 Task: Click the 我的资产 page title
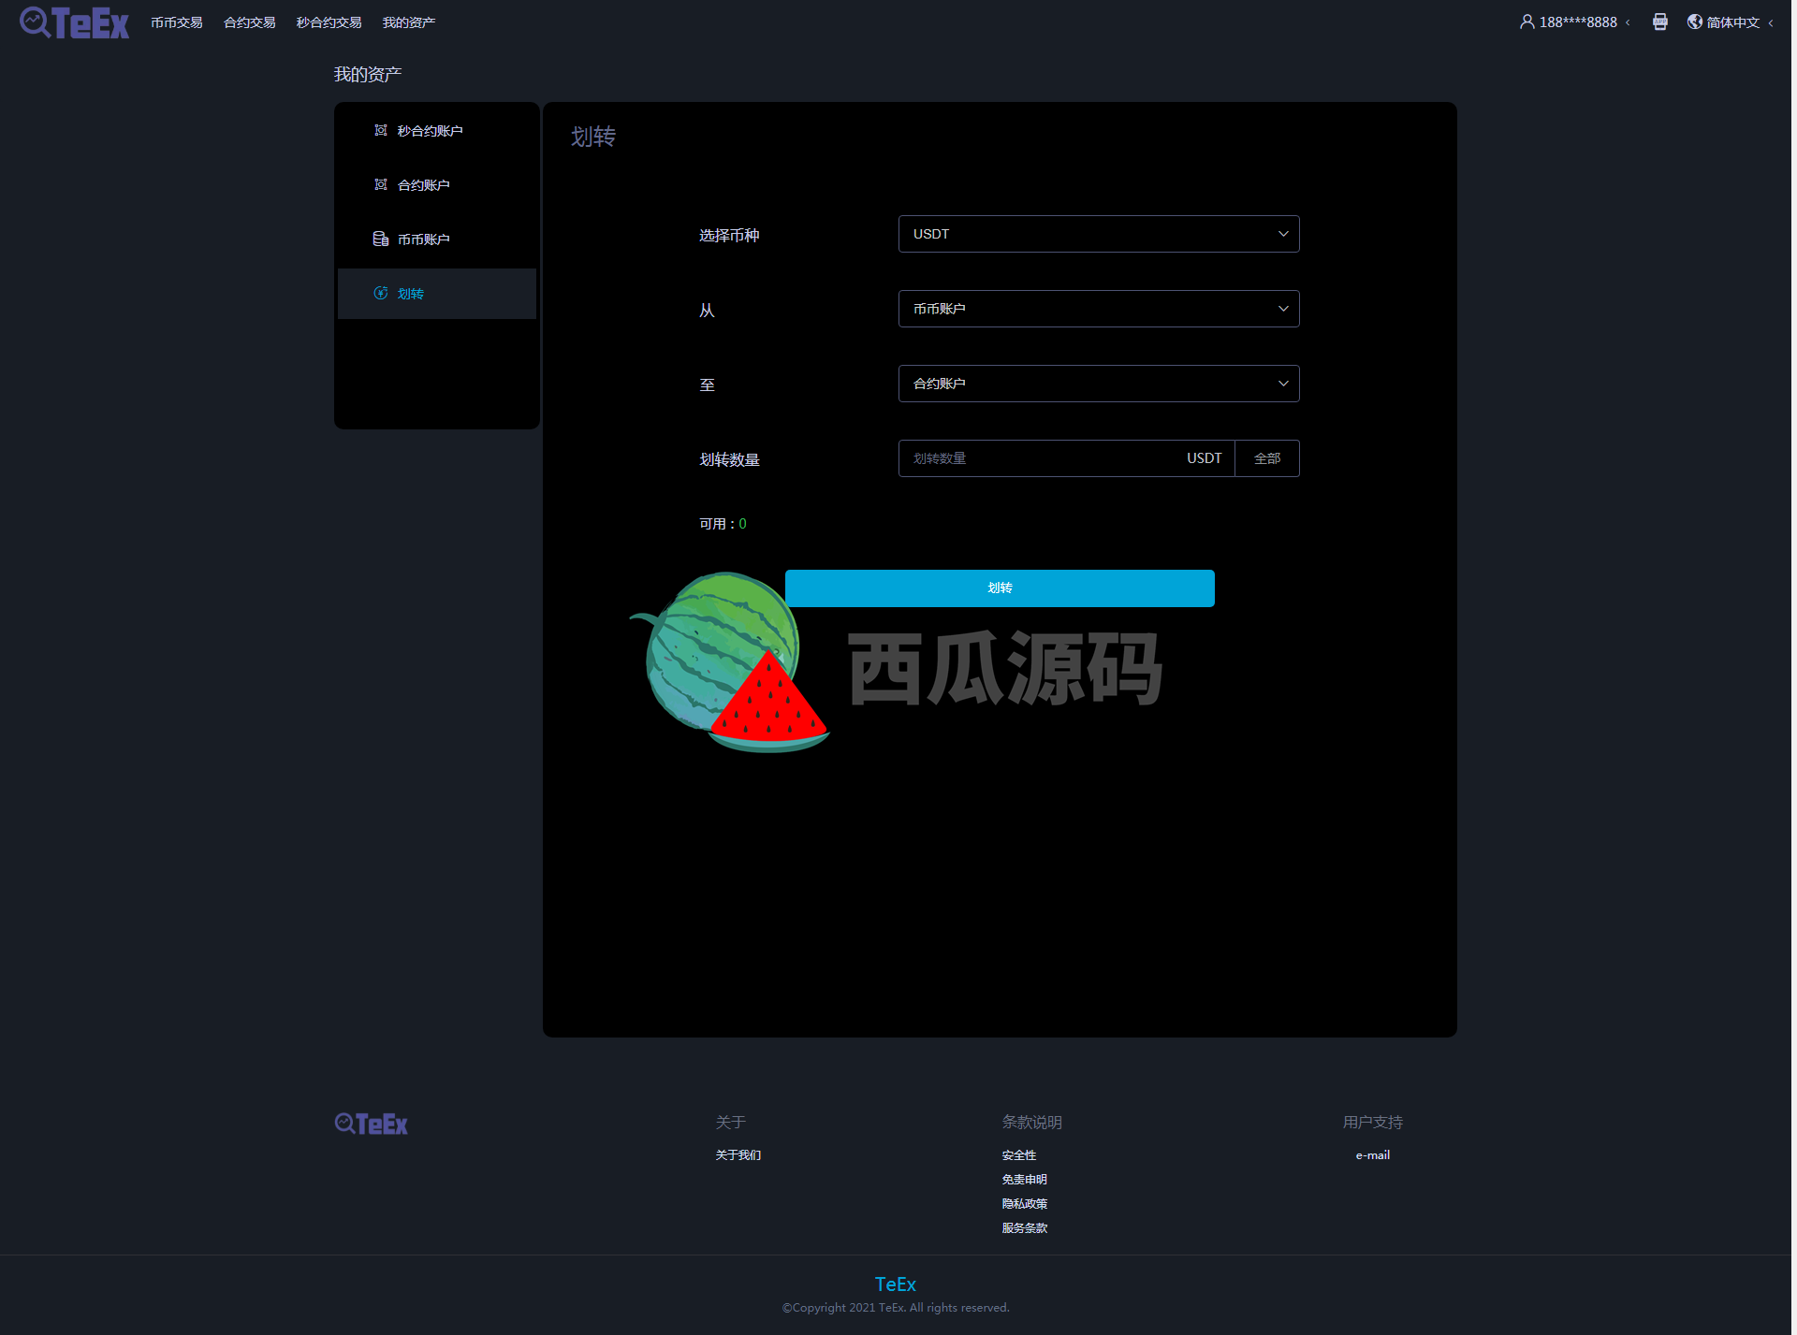pos(368,75)
